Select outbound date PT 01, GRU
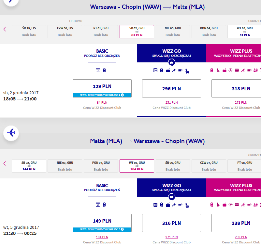The image size is (261, 246). click(x=101, y=32)
